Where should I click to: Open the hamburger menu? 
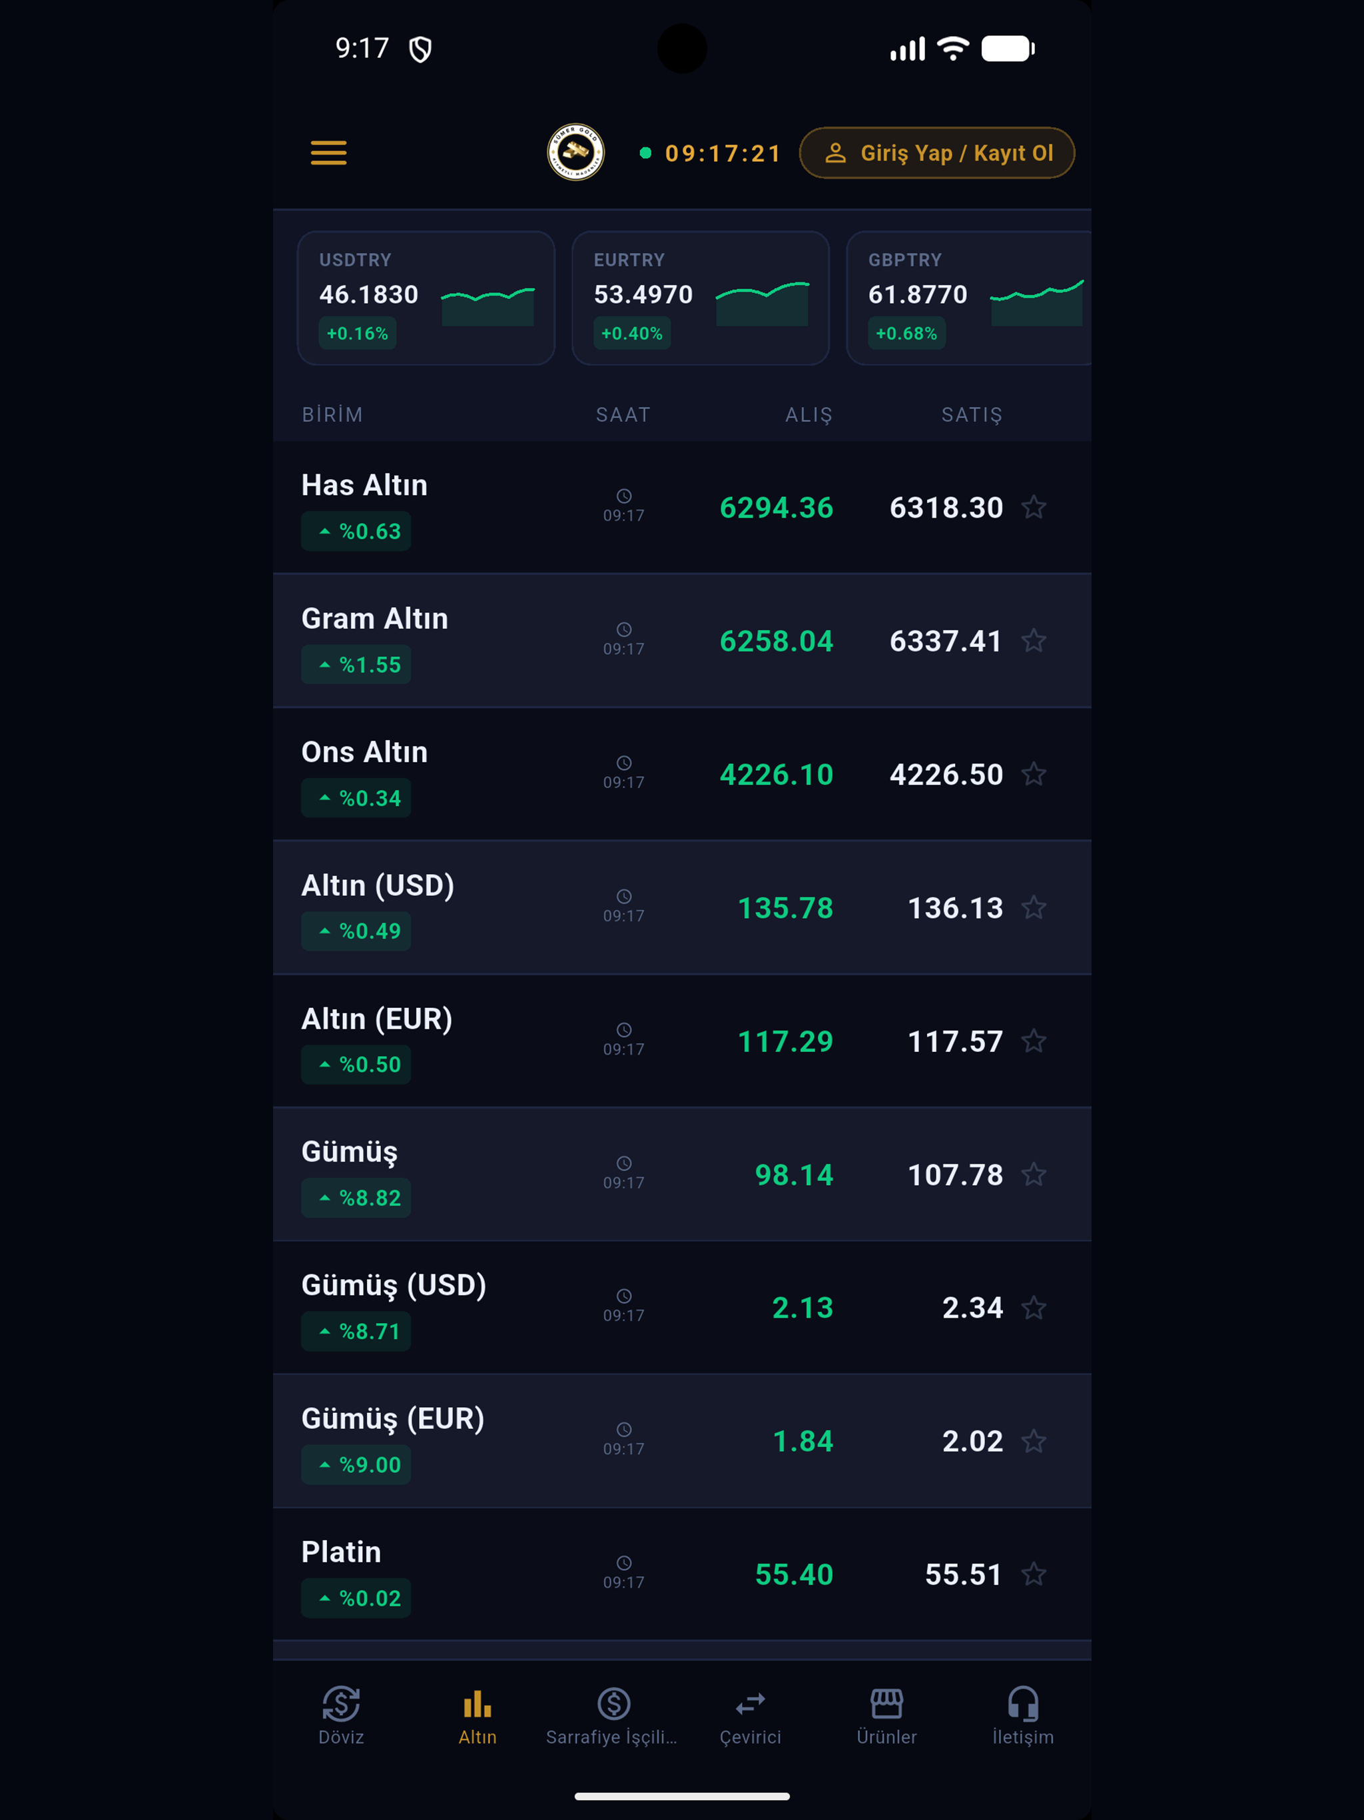coord(328,153)
